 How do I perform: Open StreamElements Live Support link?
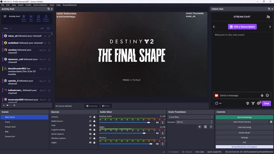click(244, 147)
